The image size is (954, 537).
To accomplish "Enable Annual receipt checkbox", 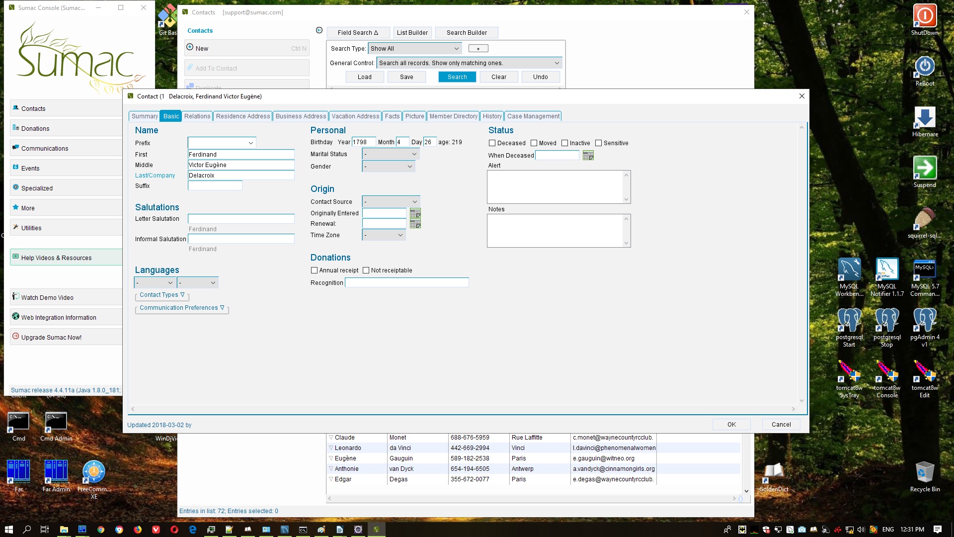I will (314, 270).
